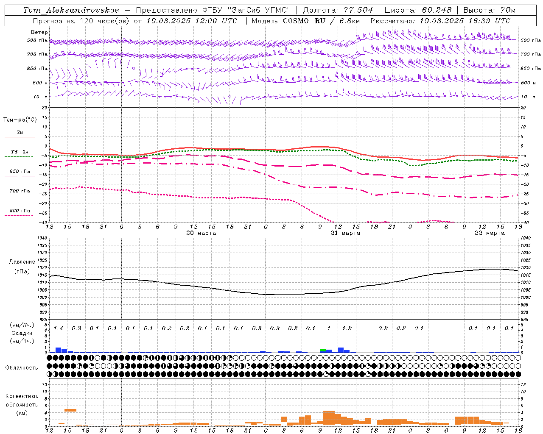Viewport: 543px width, 434px height.
Task: Select the "Долгота: 77.504" header value
Action: point(338,10)
